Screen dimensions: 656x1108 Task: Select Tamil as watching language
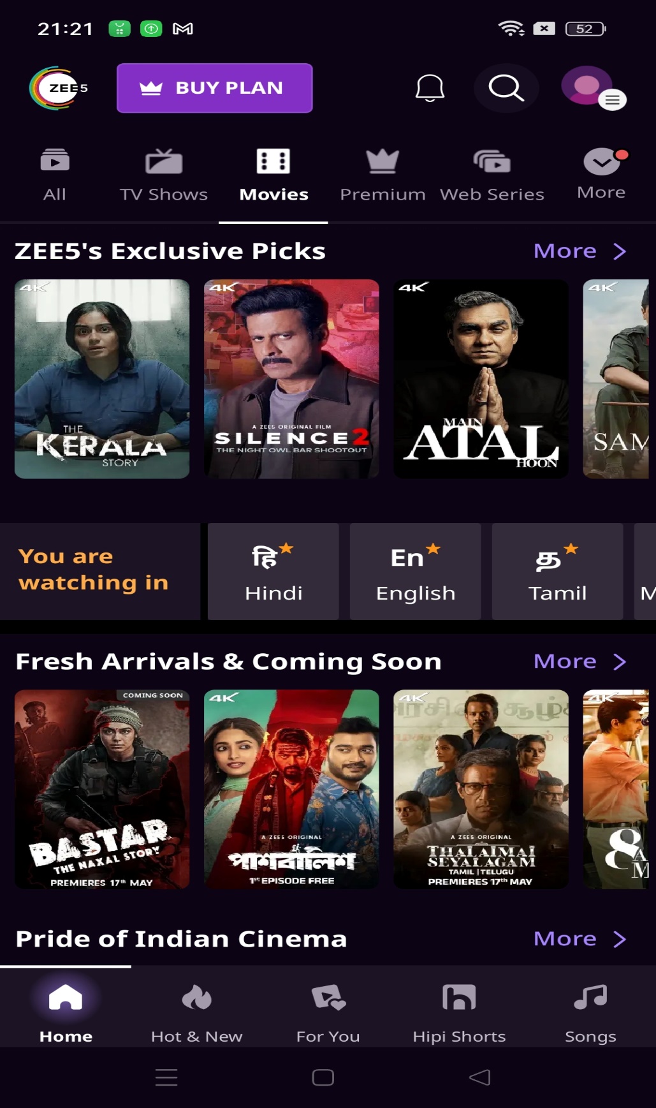(x=557, y=572)
